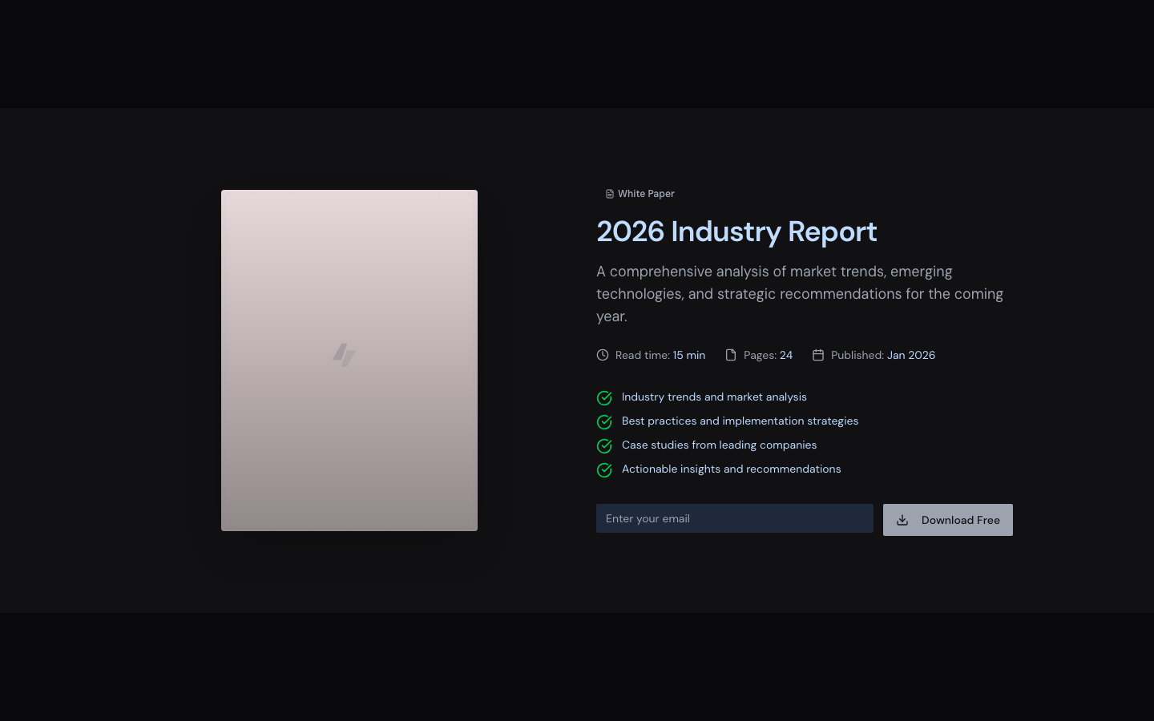Click the 2026 Industry Report heading
The width and height of the screenshot is (1154, 721).
tap(736, 232)
